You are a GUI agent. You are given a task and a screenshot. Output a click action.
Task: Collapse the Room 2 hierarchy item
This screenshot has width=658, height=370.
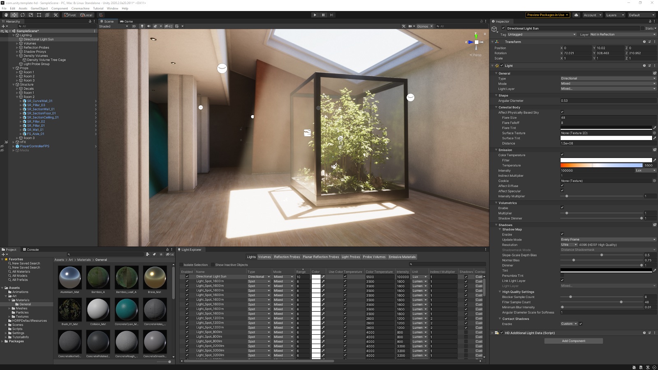[17, 97]
